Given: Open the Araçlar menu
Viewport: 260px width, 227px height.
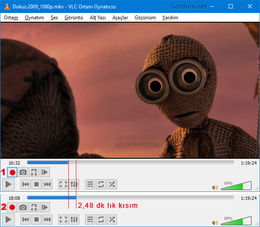Looking at the screenshot, I should (x=120, y=18).
